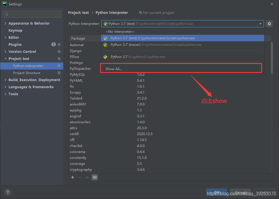Click the Package column header
The height and width of the screenshot is (199, 279).
(78, 38)
